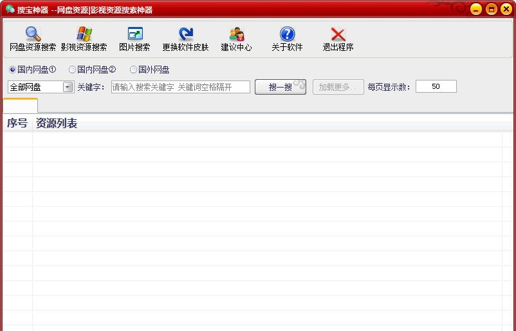
Task: Click the app logo in title bar
Action: click(x=10, y=9)
